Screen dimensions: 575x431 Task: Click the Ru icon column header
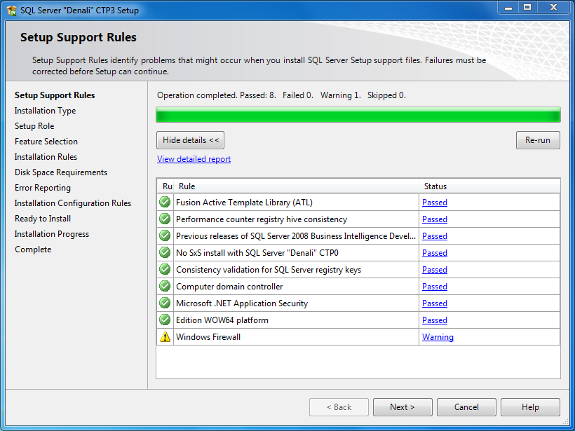point(167,186)
